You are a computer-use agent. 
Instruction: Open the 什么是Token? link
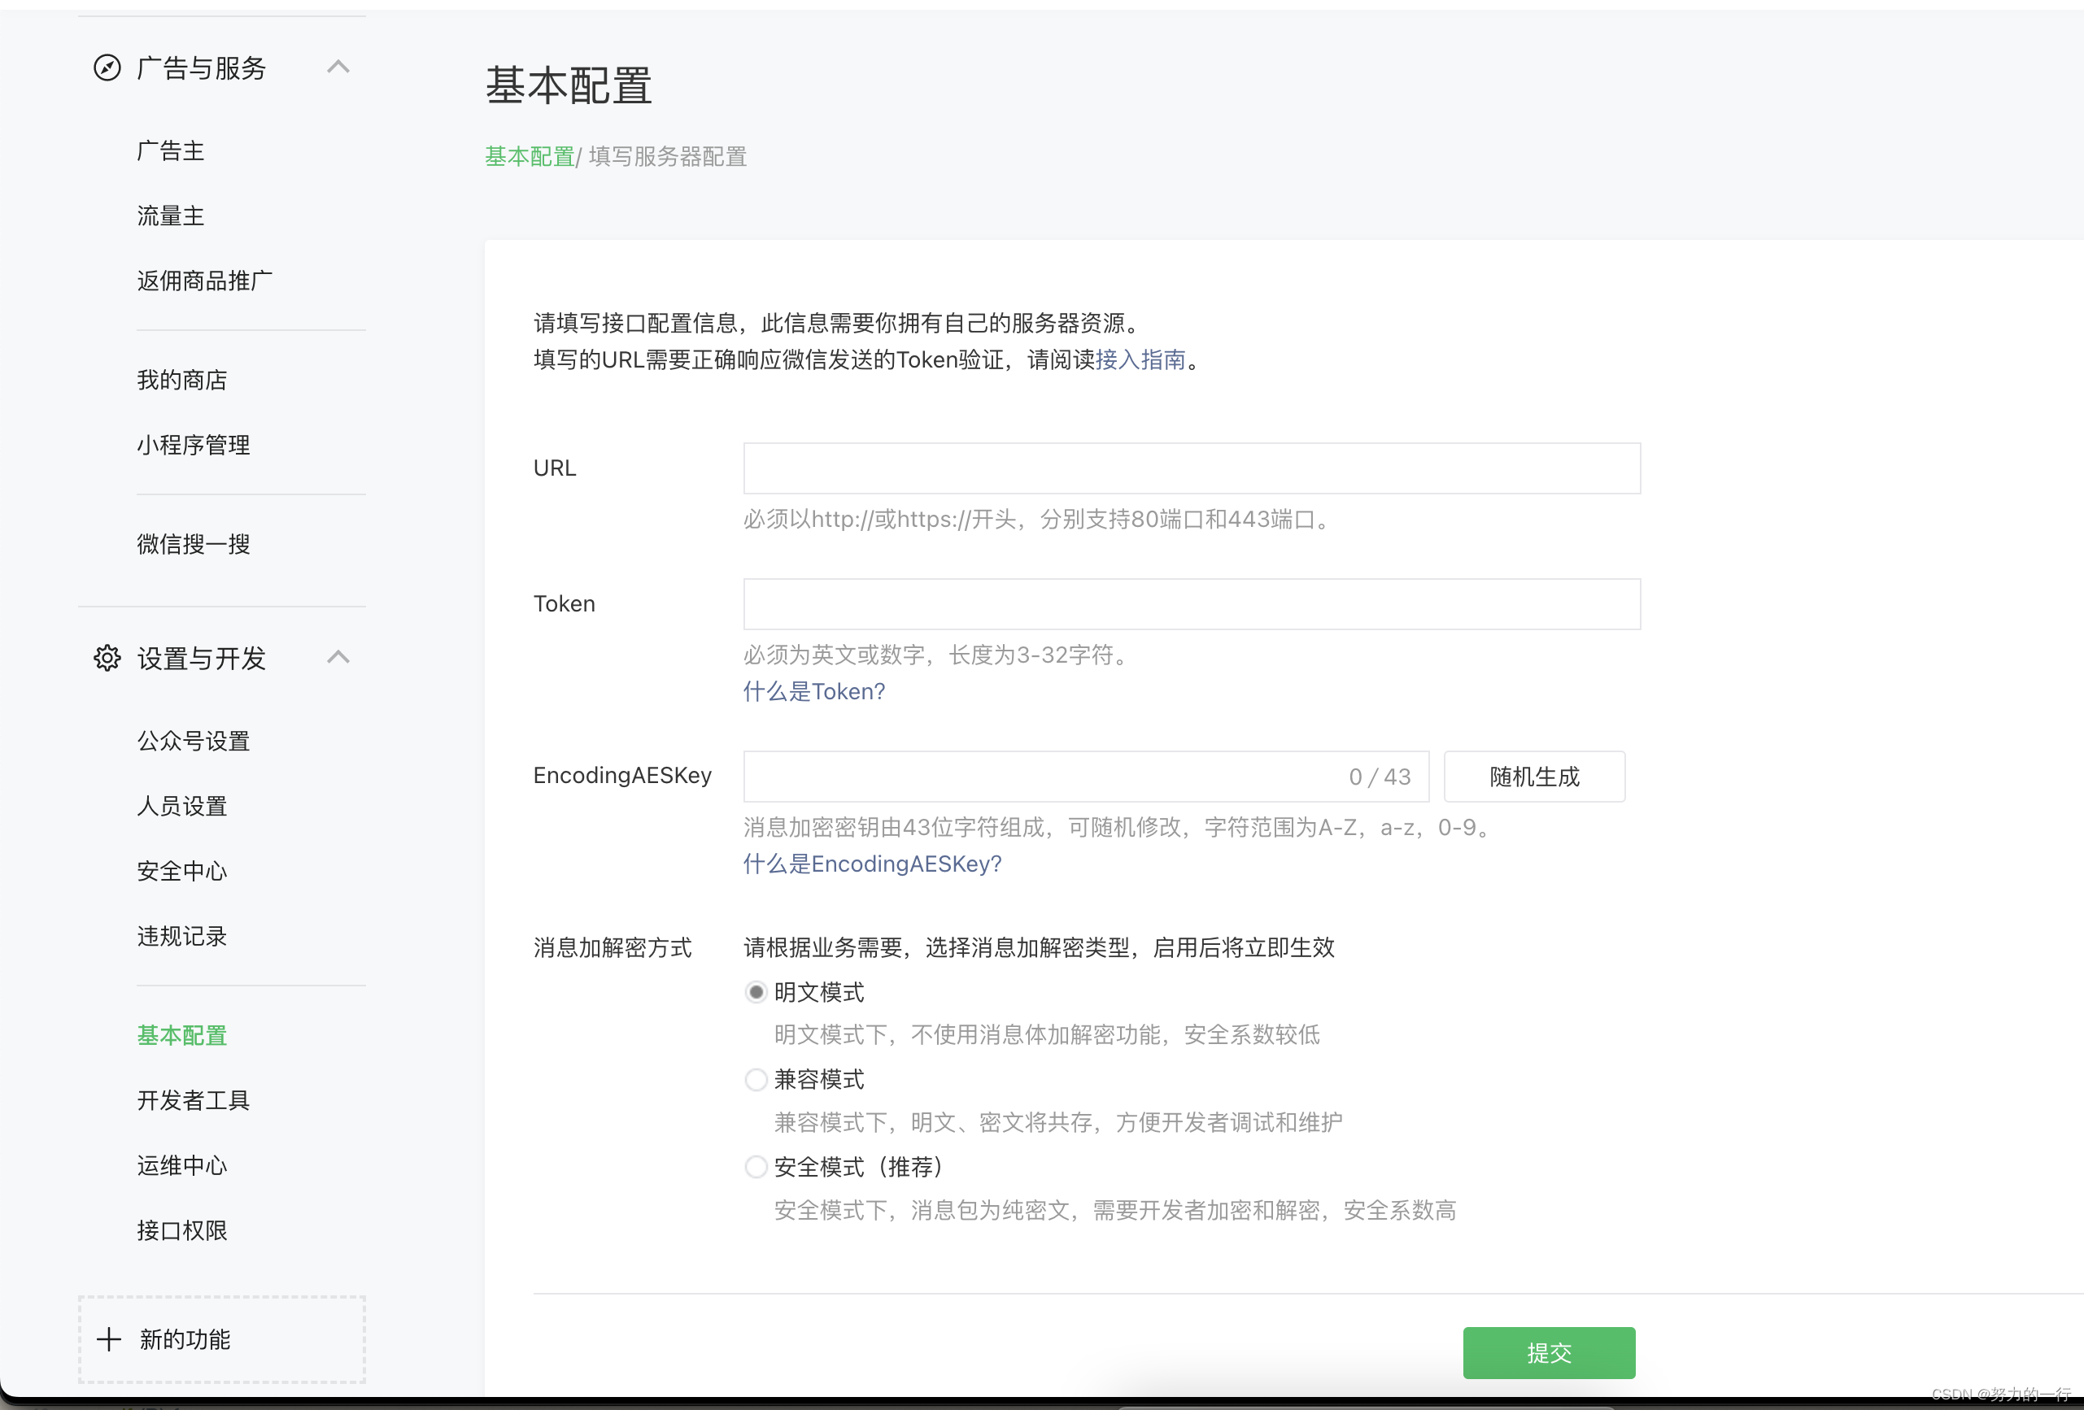pos(813,691)
